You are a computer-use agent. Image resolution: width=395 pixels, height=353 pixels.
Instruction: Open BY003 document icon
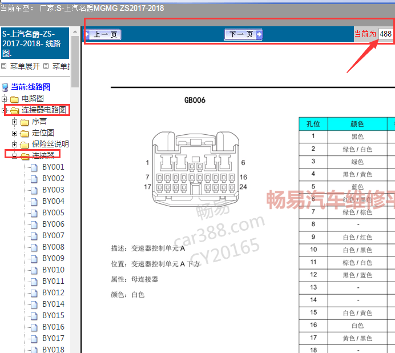coord(34,190)
